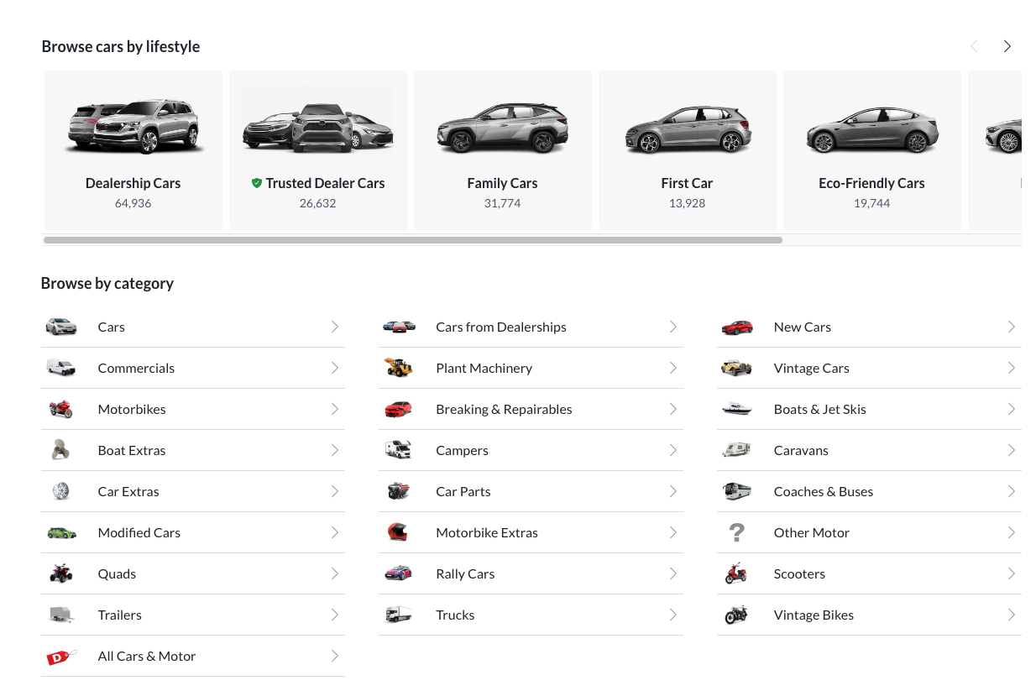Click the Plant Machinery excavator icon
Screen dimensions: 1036x691
399,368
